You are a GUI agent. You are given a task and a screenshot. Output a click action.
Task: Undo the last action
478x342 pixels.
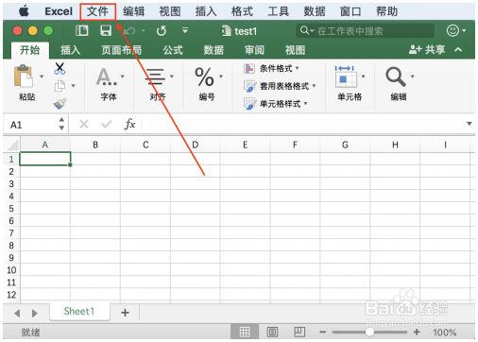coord(129,31)
